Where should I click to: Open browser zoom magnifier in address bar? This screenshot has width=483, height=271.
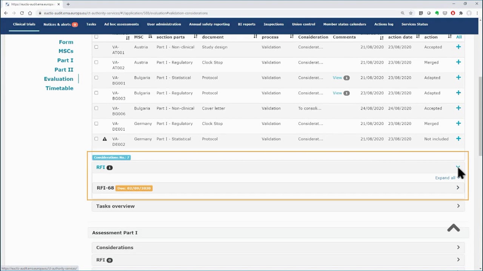pos(403,13)
